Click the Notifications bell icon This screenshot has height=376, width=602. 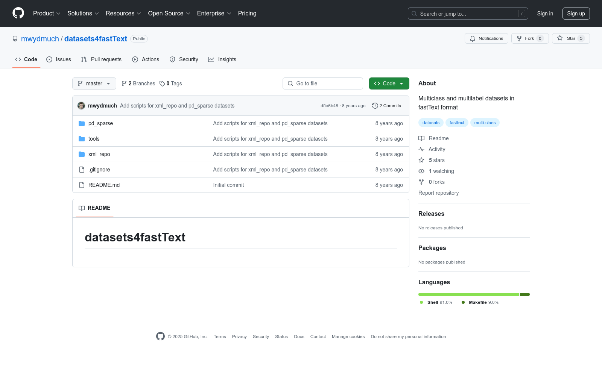pos(473,38)
